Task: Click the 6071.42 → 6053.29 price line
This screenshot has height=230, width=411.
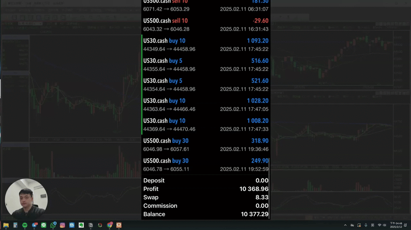Action: 166,9
